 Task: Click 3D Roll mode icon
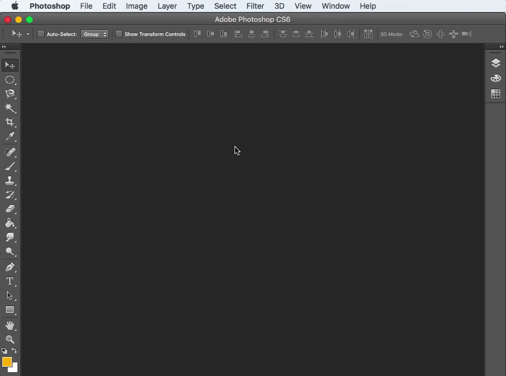[x=427, y=34]
